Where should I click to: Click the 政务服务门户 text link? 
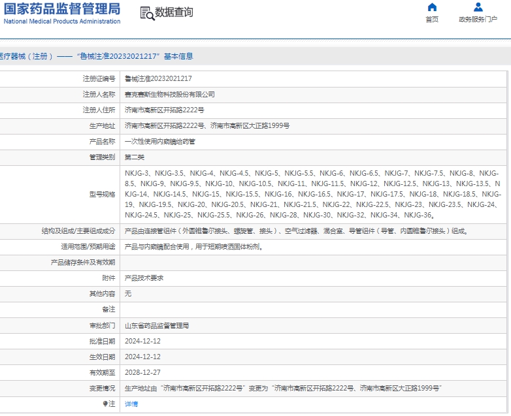tap(478, 20)
